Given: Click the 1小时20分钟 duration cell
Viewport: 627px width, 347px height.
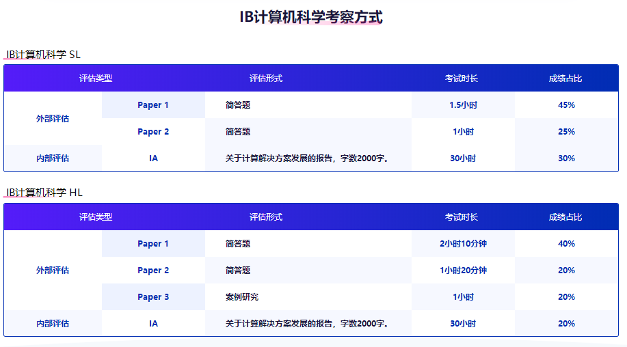Looking at the screenshot, I should coord(463,270).
